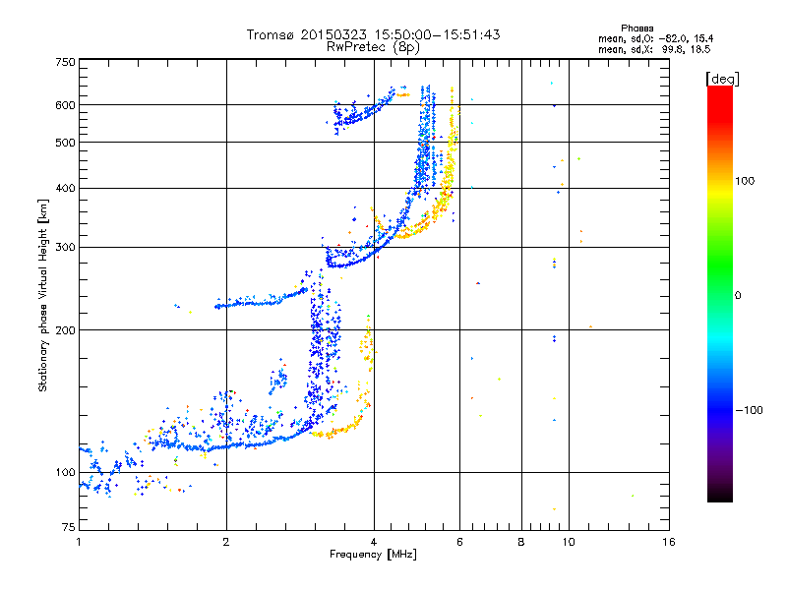This screenshot has height=590, width=787.
Task: Click the x-axis tick label '8'
Action: click(521, 542)
